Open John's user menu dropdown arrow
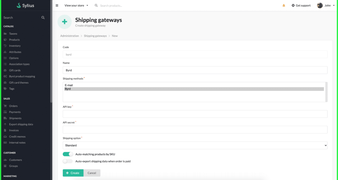The width and height of the screenshot is (338, 180). 334,6
